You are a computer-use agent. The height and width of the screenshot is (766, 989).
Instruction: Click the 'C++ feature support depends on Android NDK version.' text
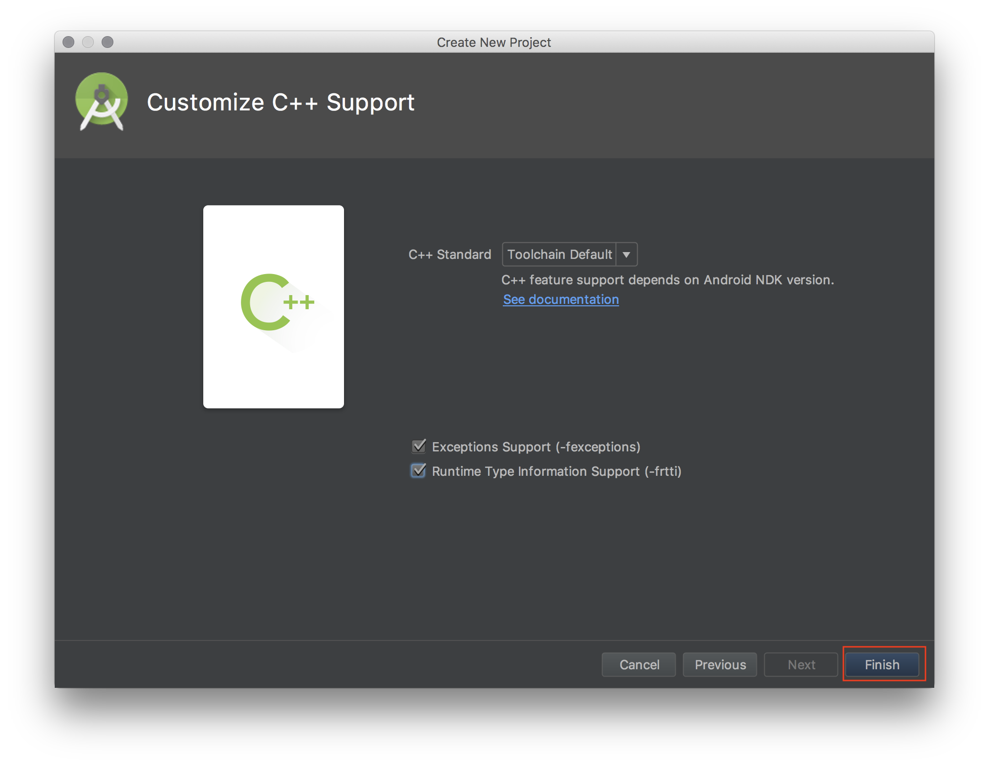coord(667,280)
